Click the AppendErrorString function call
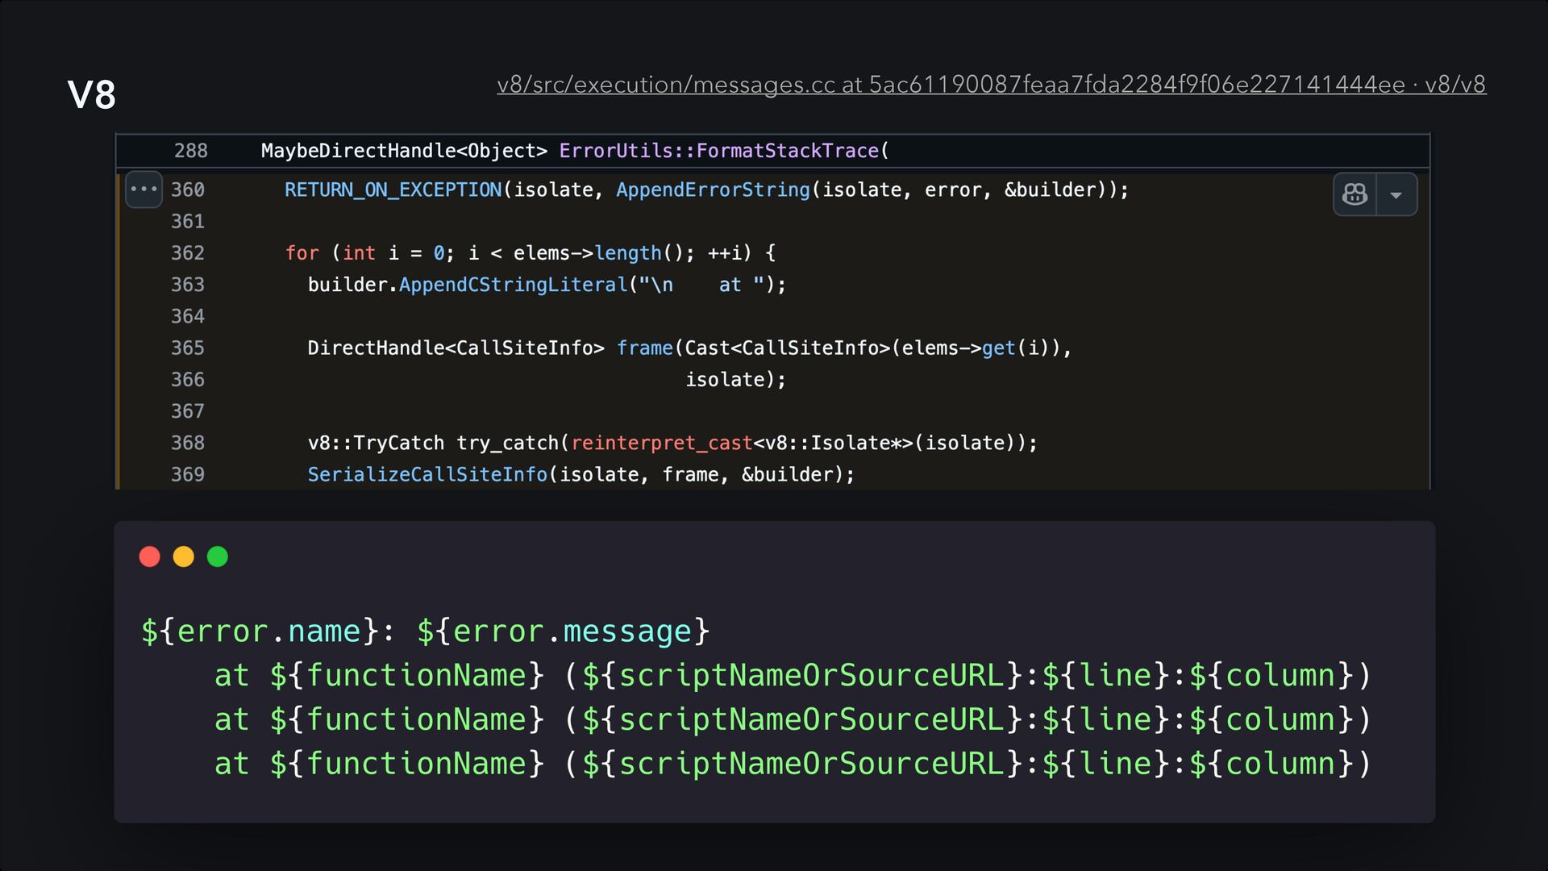This screenshot has width=1548, height=871. 713,190
